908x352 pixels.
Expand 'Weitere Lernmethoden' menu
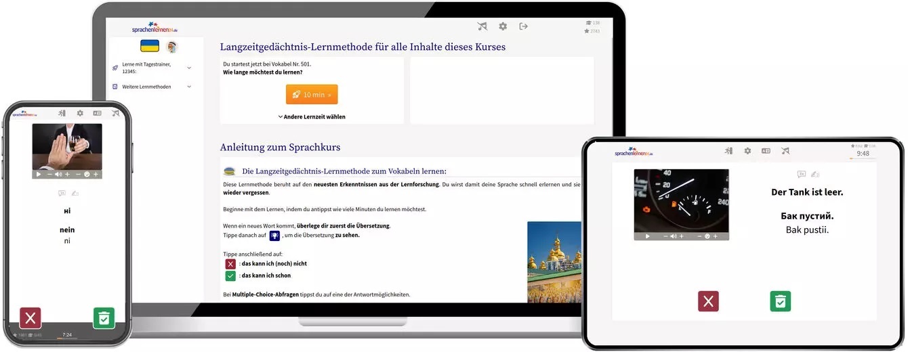[x=152, y=87]
